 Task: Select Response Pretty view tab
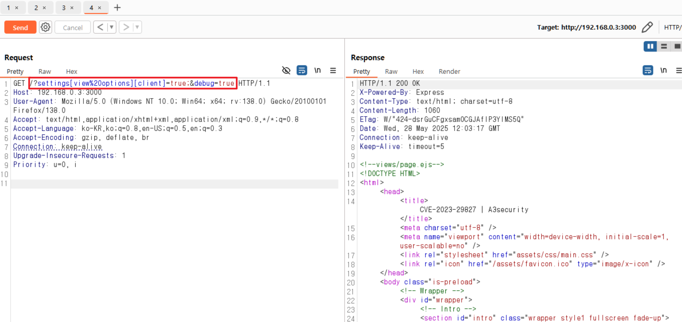(x=362, y=72)
